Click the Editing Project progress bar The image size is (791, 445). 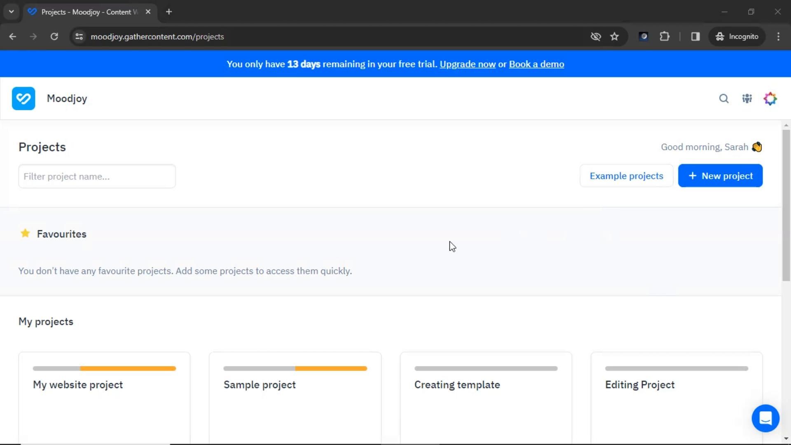(x=676, y=368)
